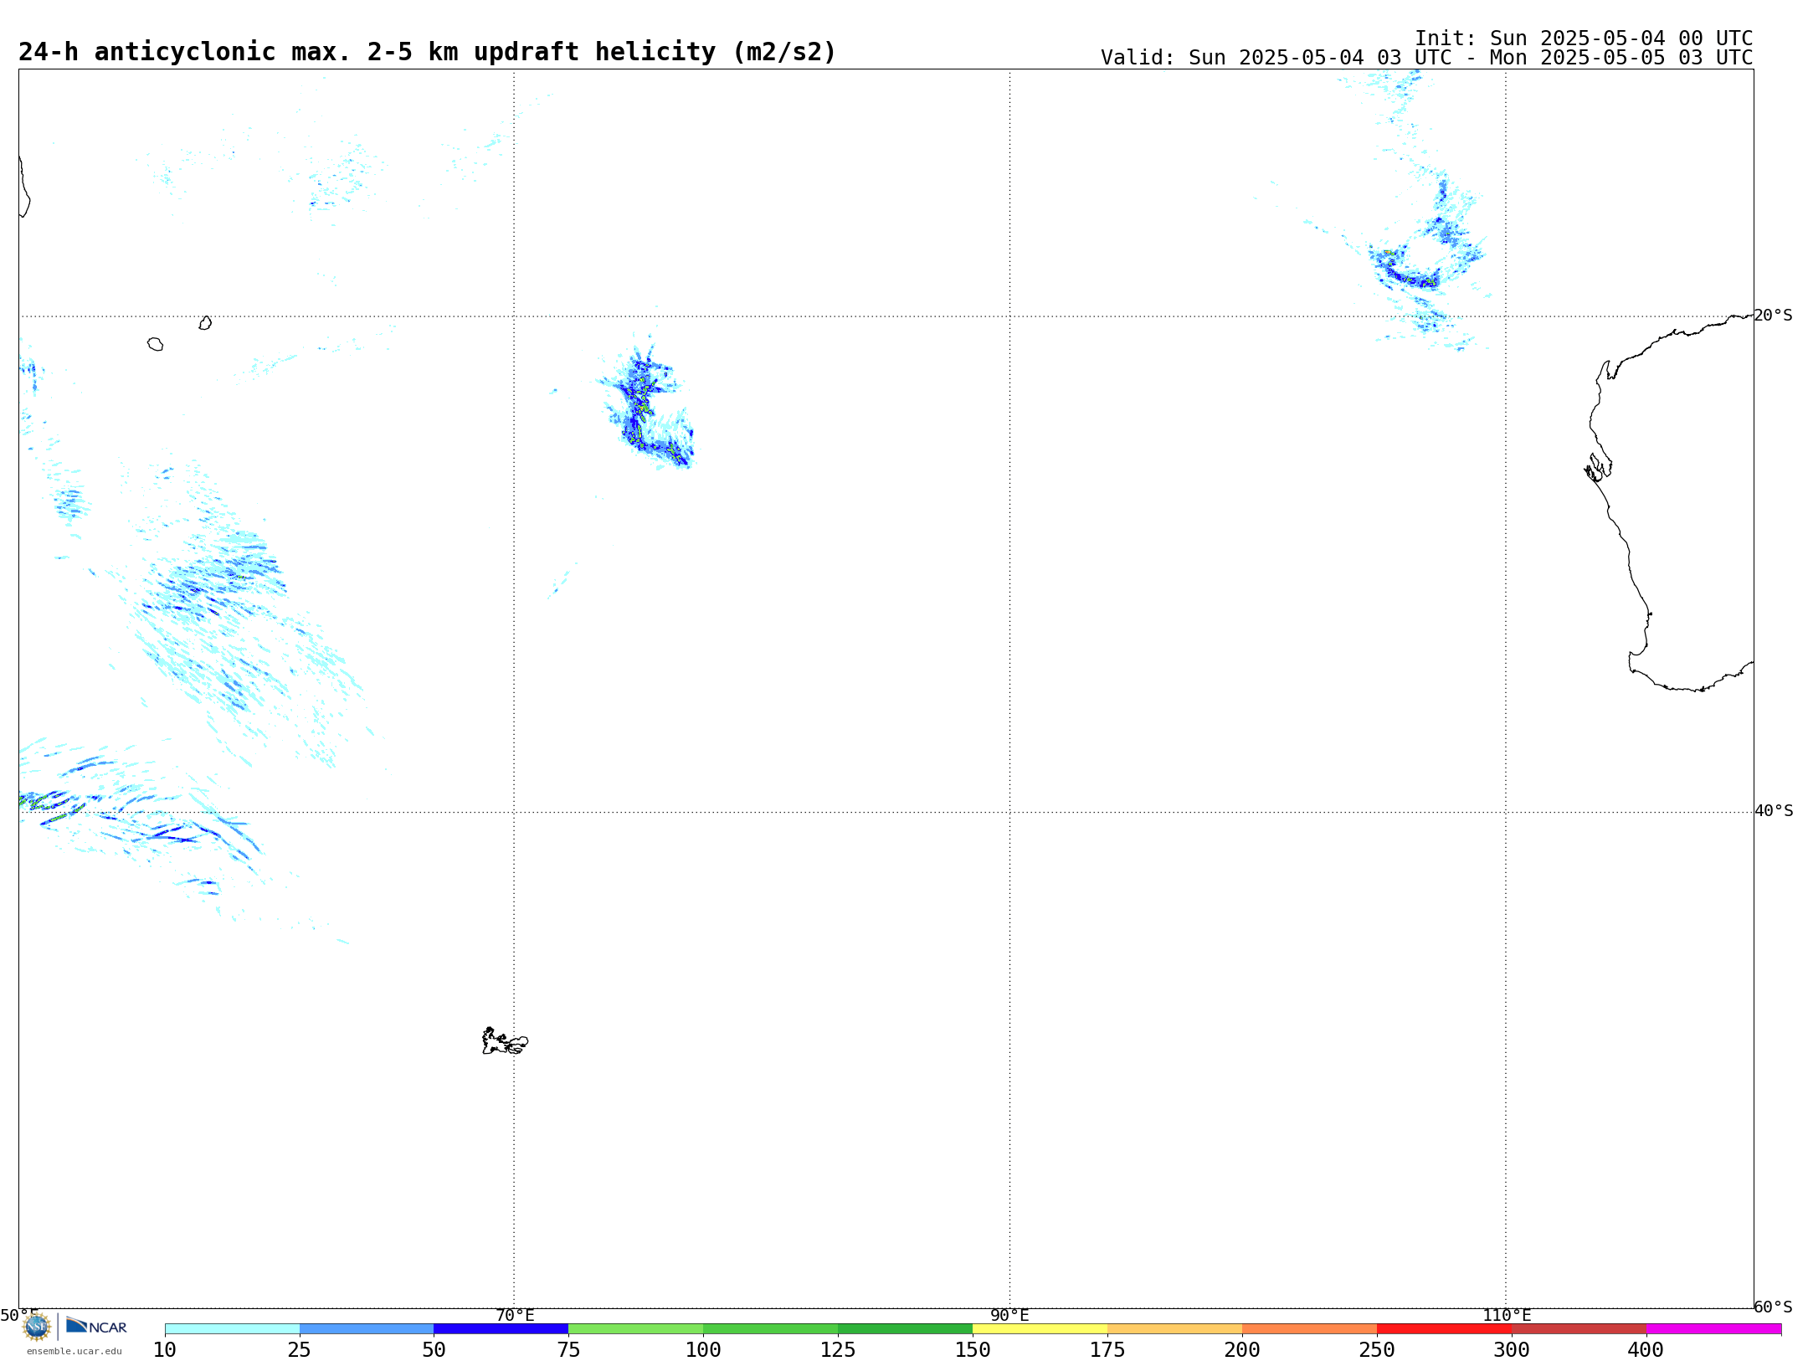The height and width of the screenshot is (1361, 1808).
Task: Click colorbar tick label 150
Action: click(973, 1350)
